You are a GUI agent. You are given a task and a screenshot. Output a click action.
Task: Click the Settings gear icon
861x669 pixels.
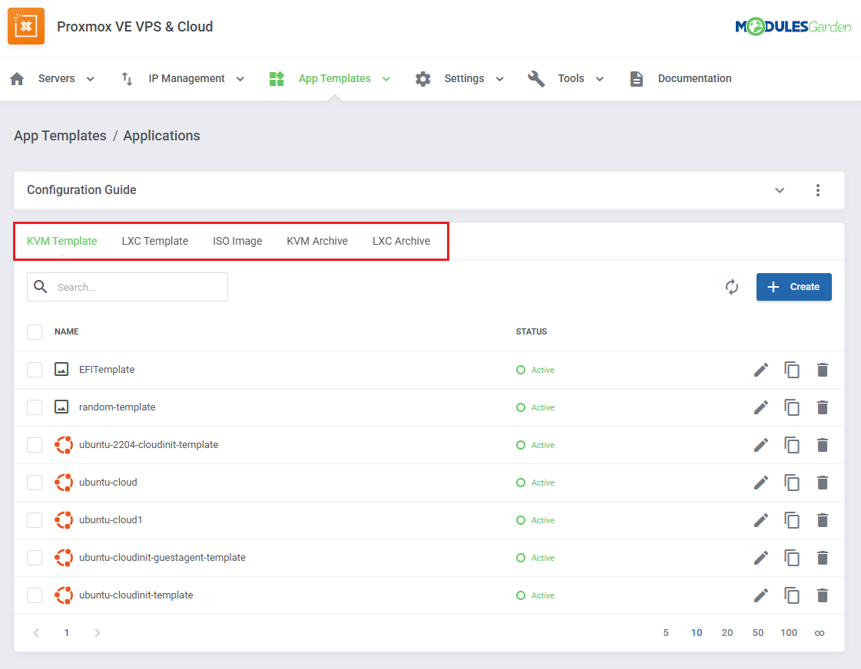422,79
